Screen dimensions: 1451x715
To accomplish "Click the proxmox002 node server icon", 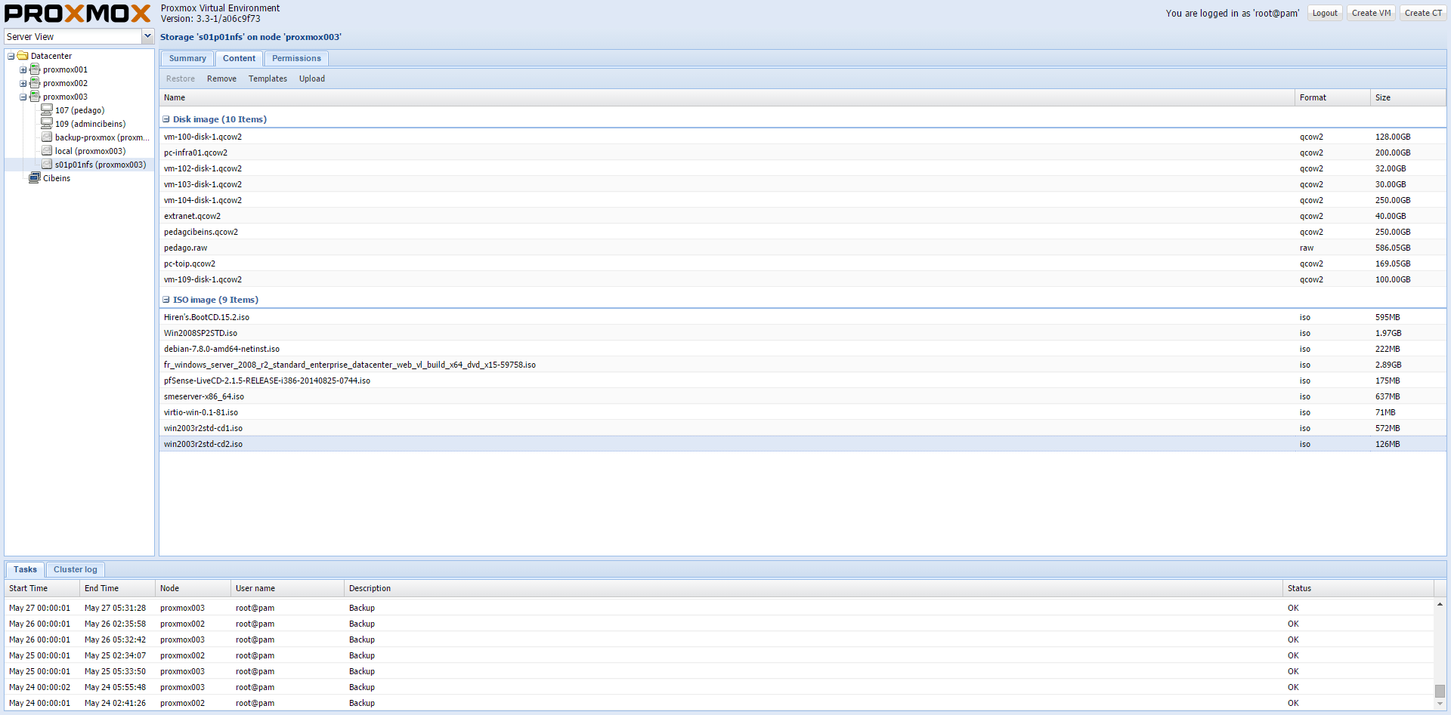I will pos(35,83).
